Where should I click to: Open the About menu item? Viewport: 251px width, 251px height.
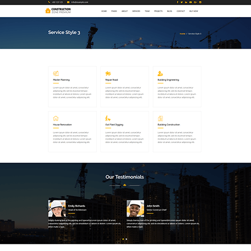(124, 11)
